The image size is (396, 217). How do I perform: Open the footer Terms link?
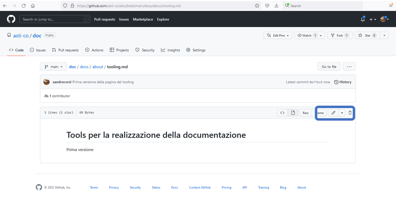(94, 187)
